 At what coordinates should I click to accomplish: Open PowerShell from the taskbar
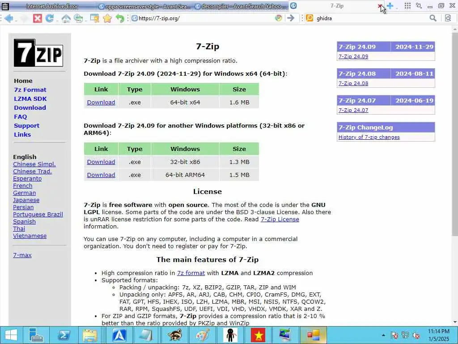[x=64, y=335]
